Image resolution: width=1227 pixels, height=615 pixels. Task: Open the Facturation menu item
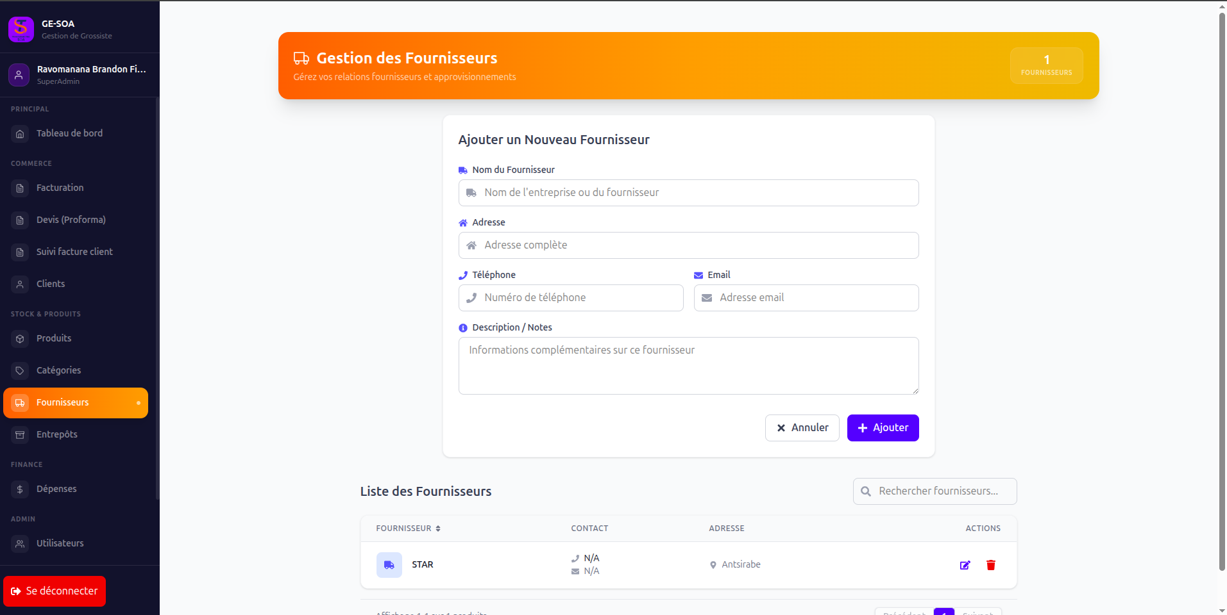tap(76, 188)
